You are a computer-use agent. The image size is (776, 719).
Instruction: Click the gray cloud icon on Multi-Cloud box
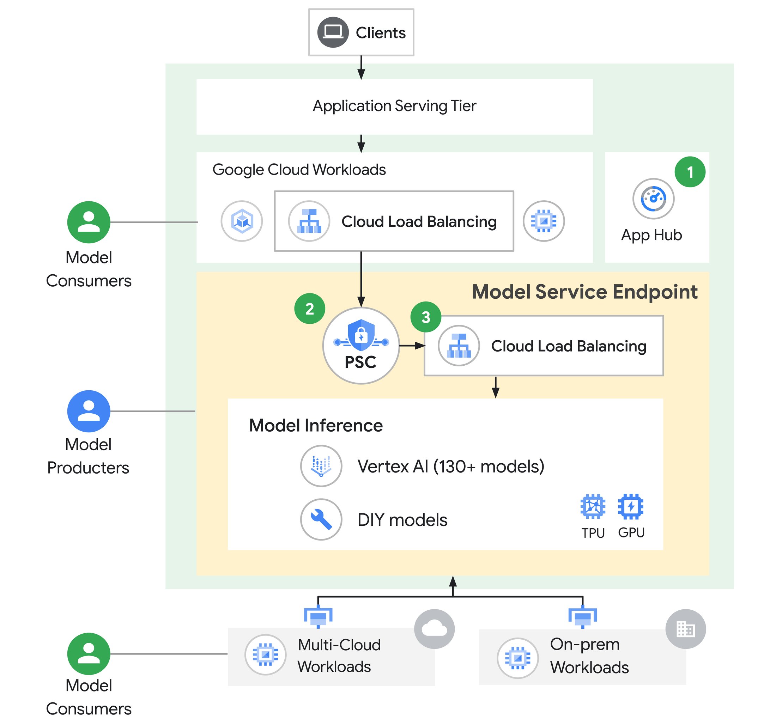click(x=434, y=629)
